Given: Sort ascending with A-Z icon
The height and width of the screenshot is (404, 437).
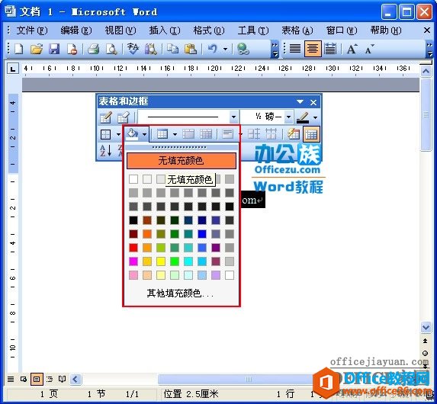Looking at the screenshot, I should pos(105,151).
